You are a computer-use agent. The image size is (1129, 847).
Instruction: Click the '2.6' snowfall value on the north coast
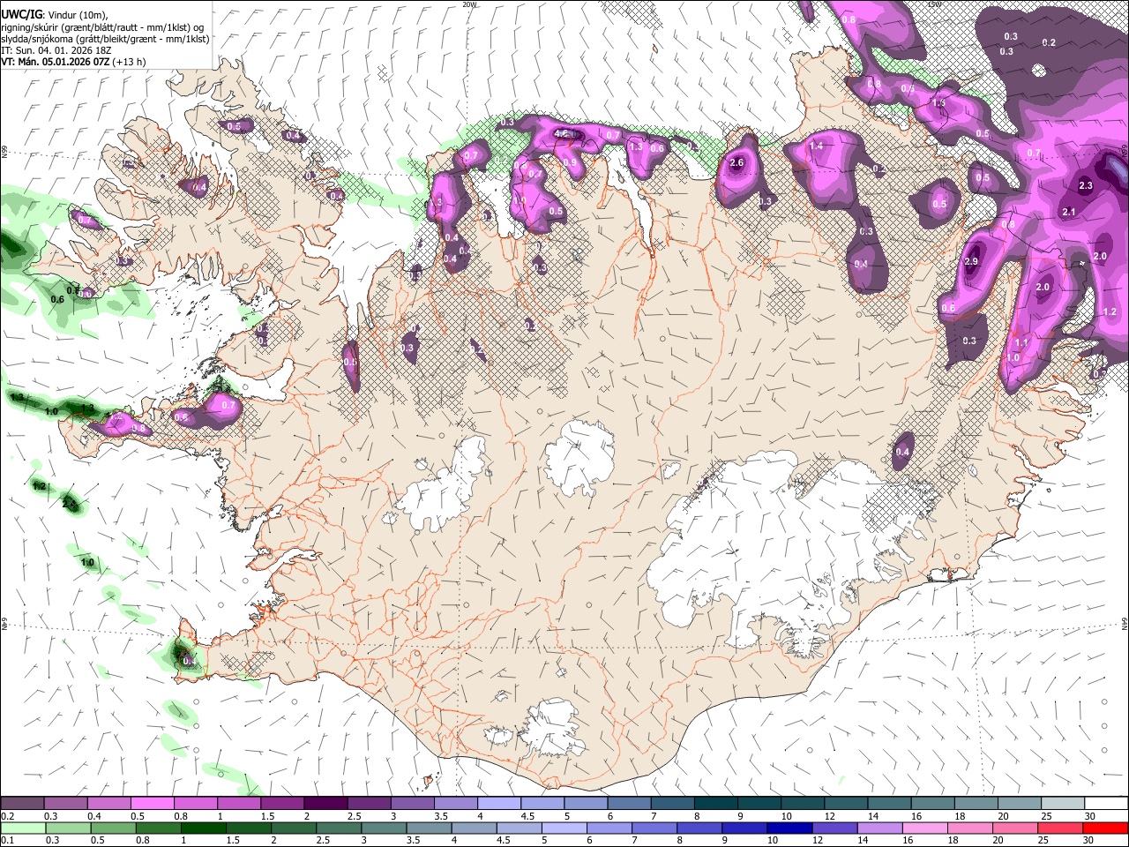click(x=737, y=163)
